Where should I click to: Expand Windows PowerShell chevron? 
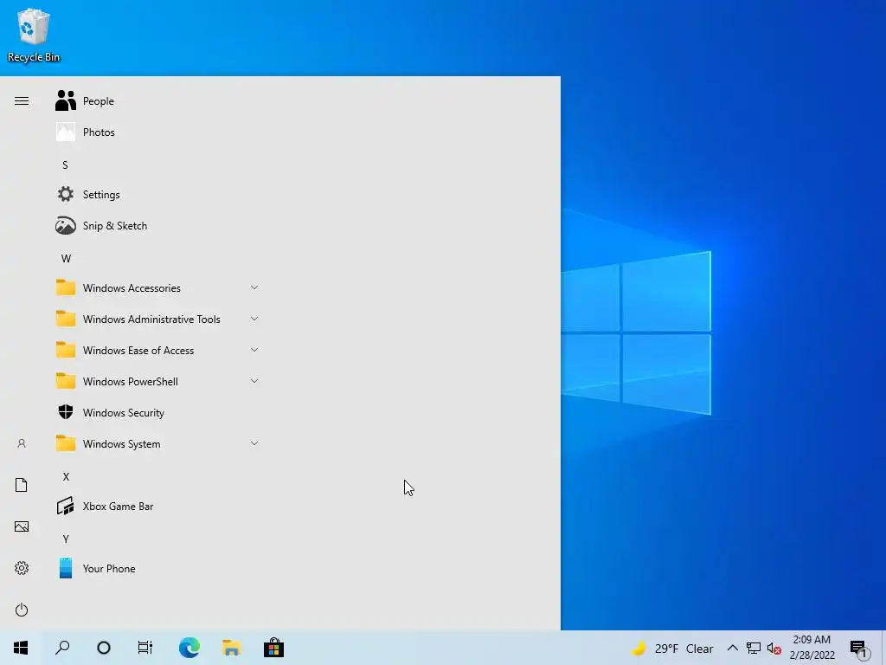[254, 381]
